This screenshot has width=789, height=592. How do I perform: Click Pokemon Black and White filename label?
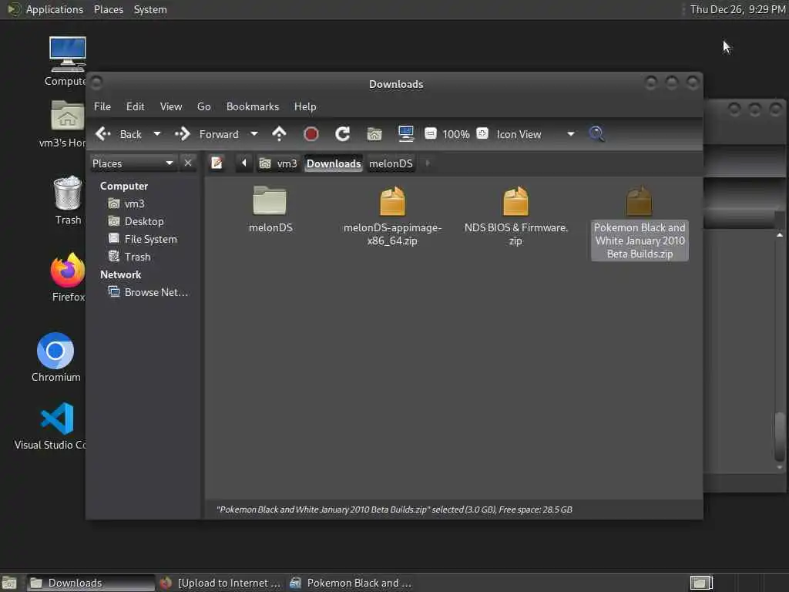(640, 240)
